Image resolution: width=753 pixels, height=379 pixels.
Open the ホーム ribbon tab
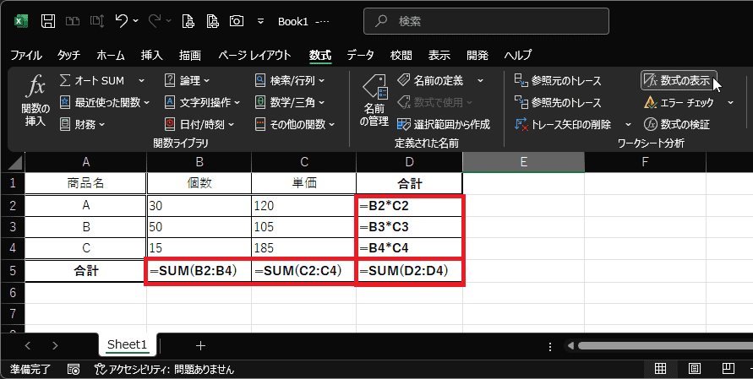click(x=110, y=55)
